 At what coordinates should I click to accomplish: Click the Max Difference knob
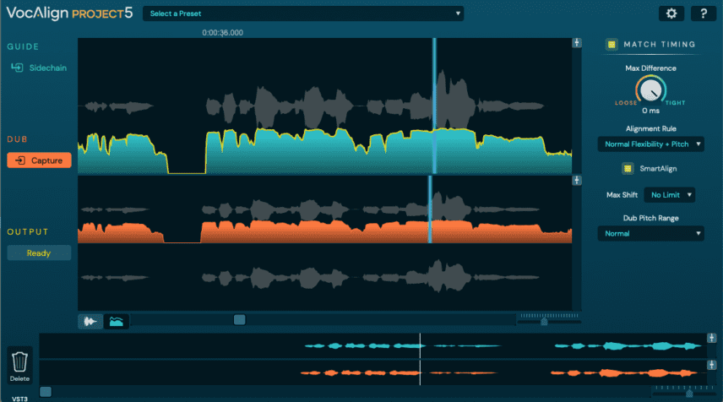coord(650,90)
